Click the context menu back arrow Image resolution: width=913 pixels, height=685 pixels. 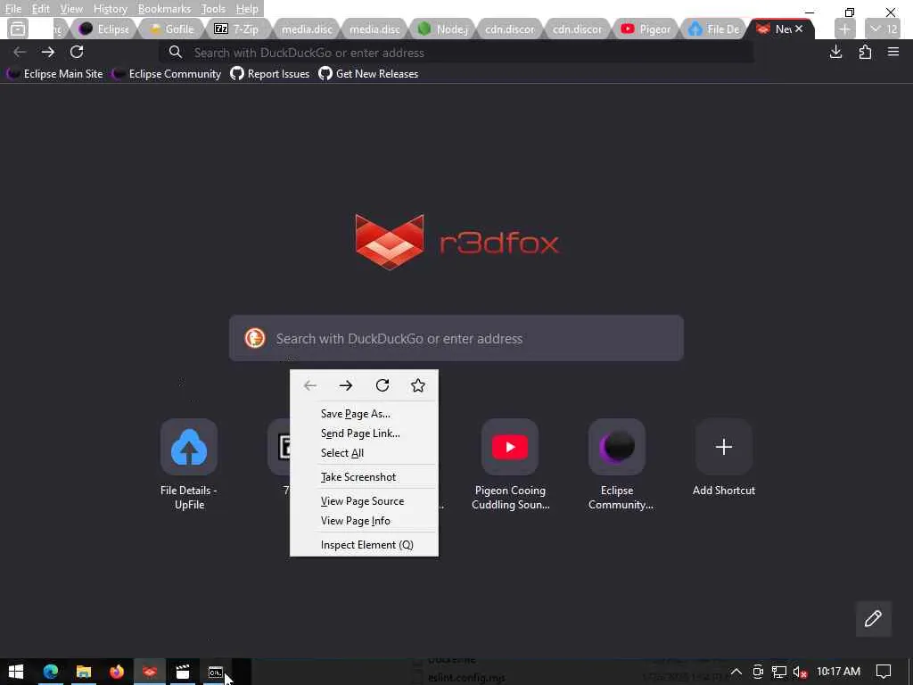coord(309,385)
